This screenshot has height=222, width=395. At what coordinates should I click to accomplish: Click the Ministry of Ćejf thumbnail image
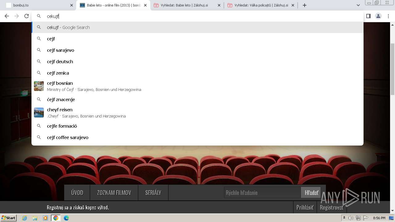click(x=39, y=86)
